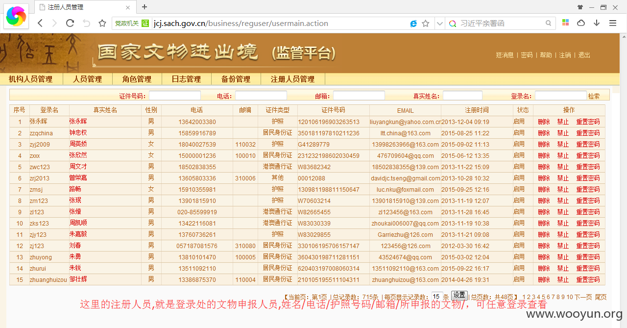The width and height of the screenshot is (627, 328).
Task: Click the green site certificate badge
Action: pos(145,23)
